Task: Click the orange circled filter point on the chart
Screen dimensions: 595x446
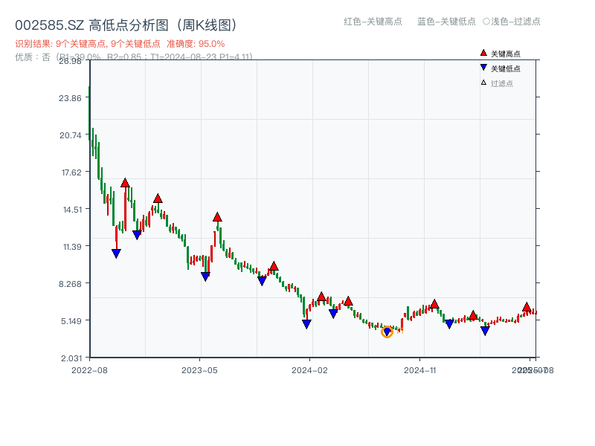Action: tap(387, 332)
